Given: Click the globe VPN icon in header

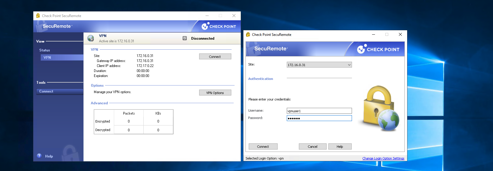Looking at the screenshot, I should [91, 38].
